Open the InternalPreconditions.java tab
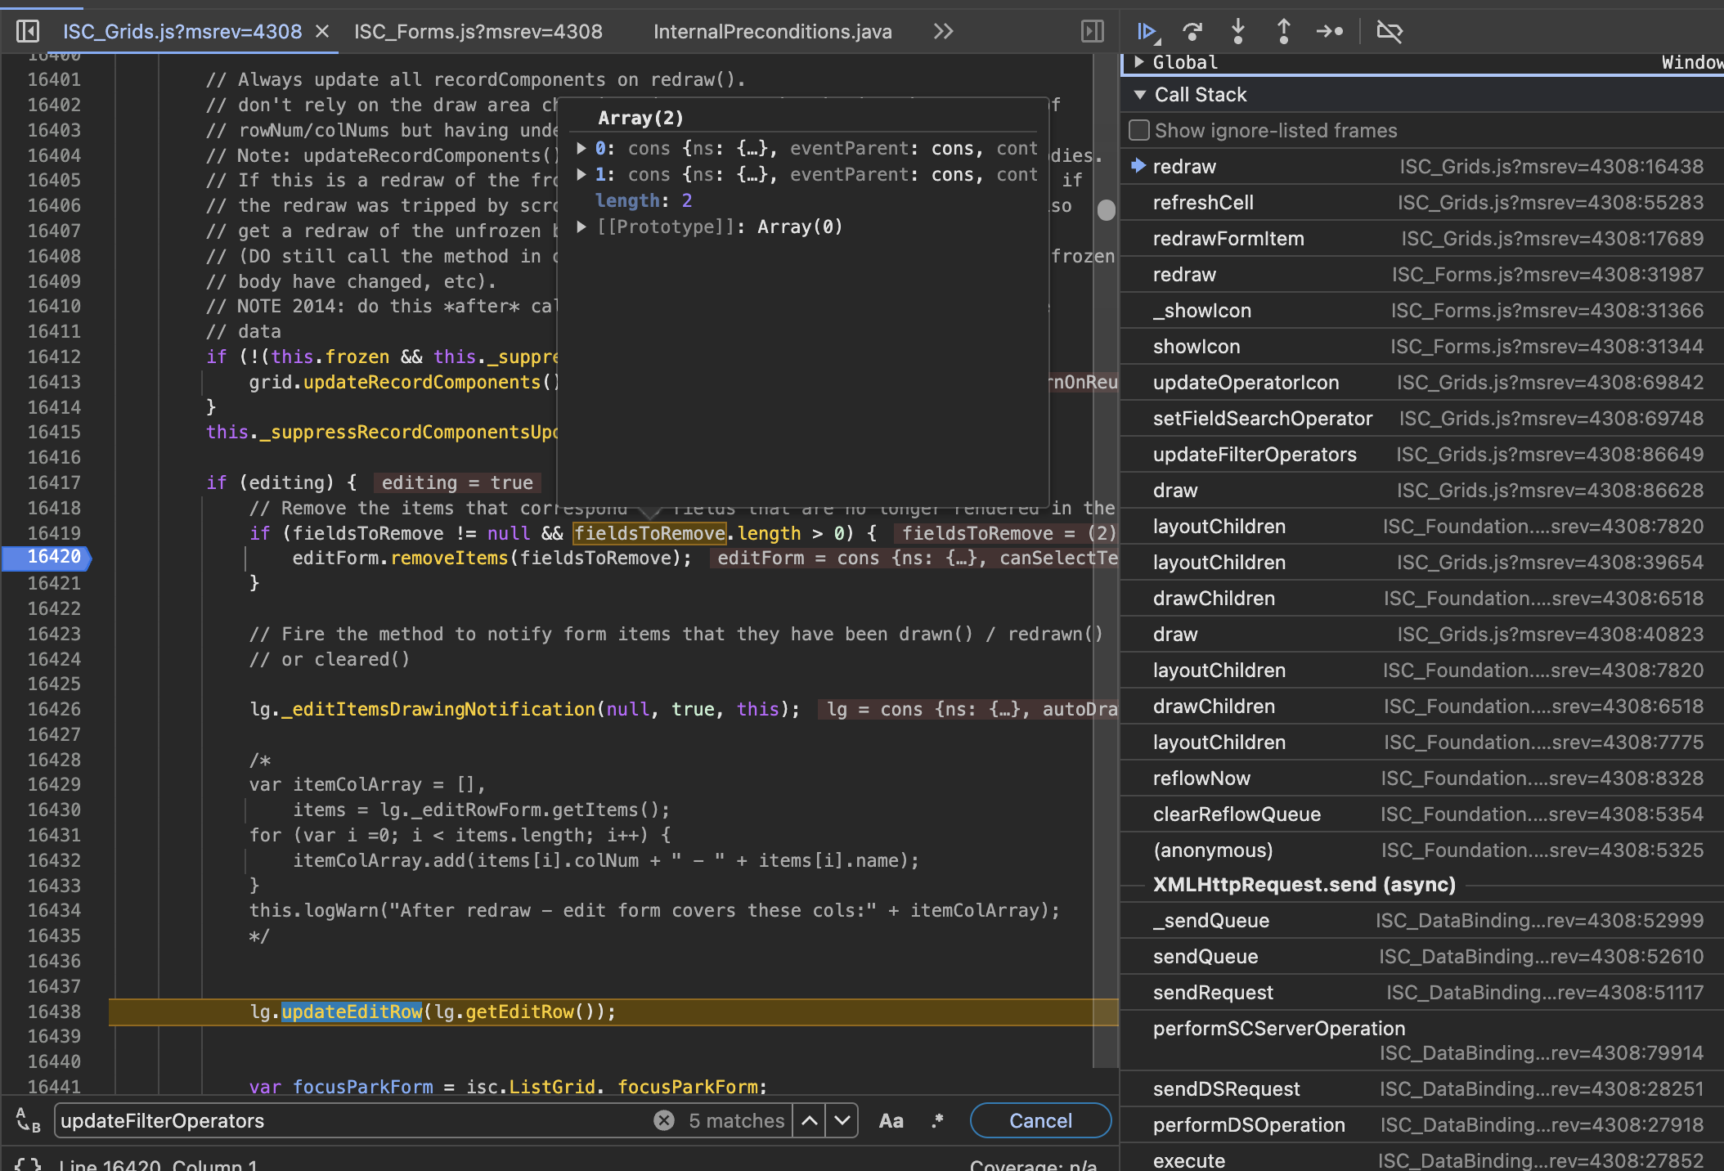This screenshot has height=1171, width=1724. tap(772, 32)
